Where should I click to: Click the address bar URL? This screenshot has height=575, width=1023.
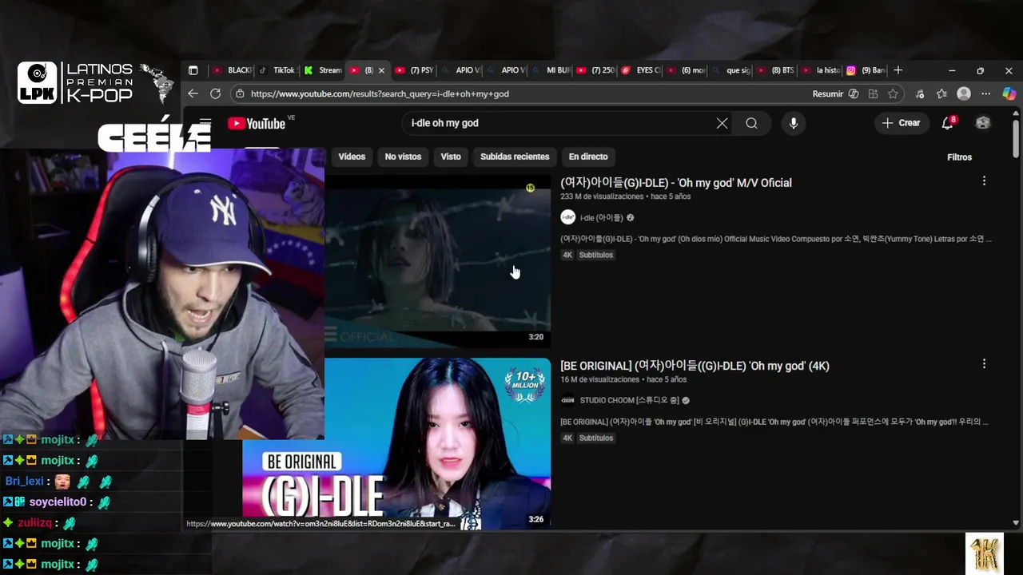pos(380,93)
